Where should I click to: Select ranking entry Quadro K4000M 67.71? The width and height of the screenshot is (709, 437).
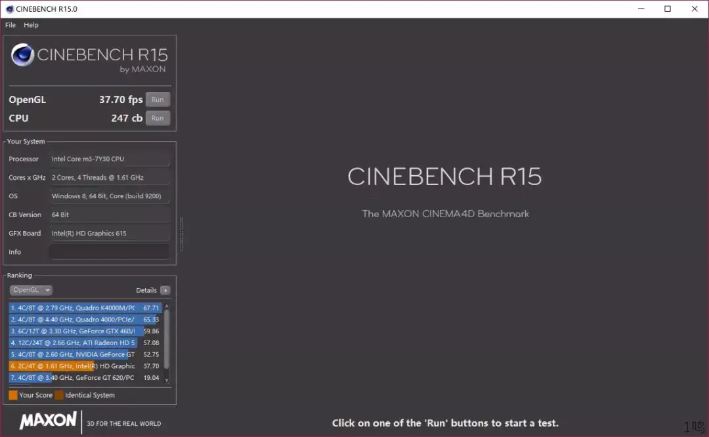point(85,308)
